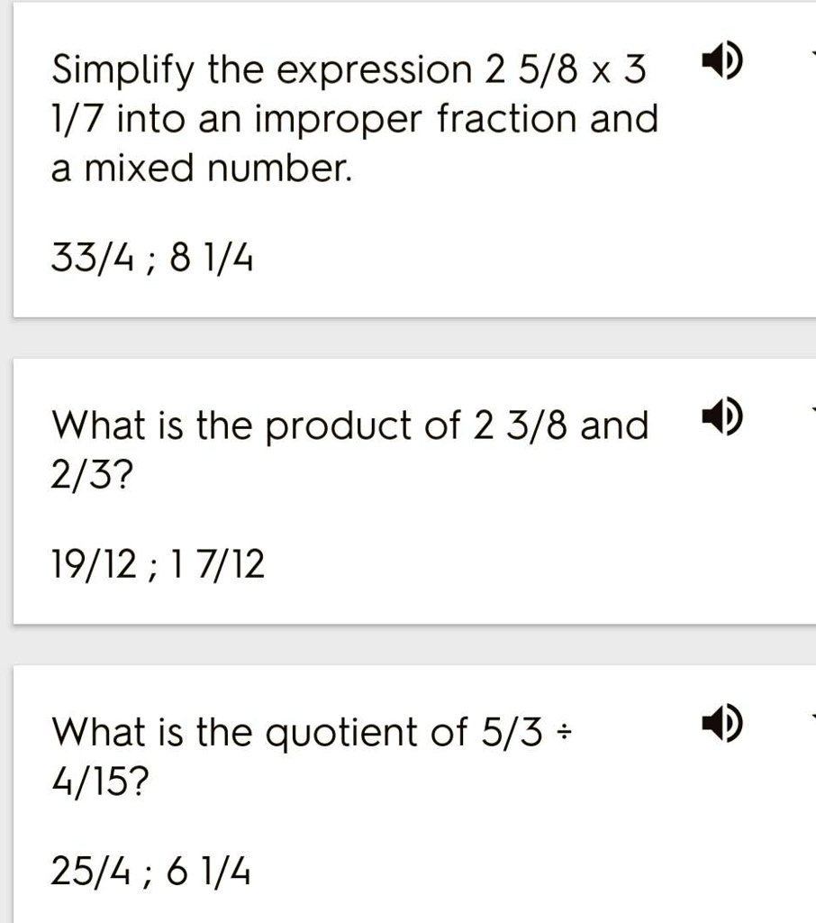The height and width of the screenshot is (923, 816).
Task: Click the mixed number '8 1/4' in the first answer
Action: coord(212,259)
